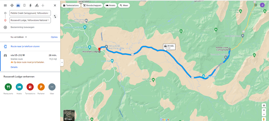The image size is (269, 121).
Task: Open the Opties route options
Action: click(54, 37)
